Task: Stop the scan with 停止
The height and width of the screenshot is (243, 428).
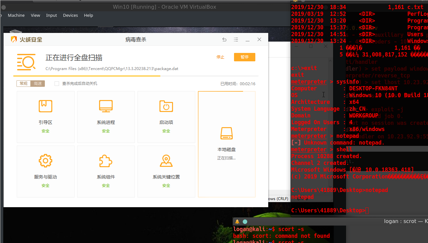Action: click(220, 57)
